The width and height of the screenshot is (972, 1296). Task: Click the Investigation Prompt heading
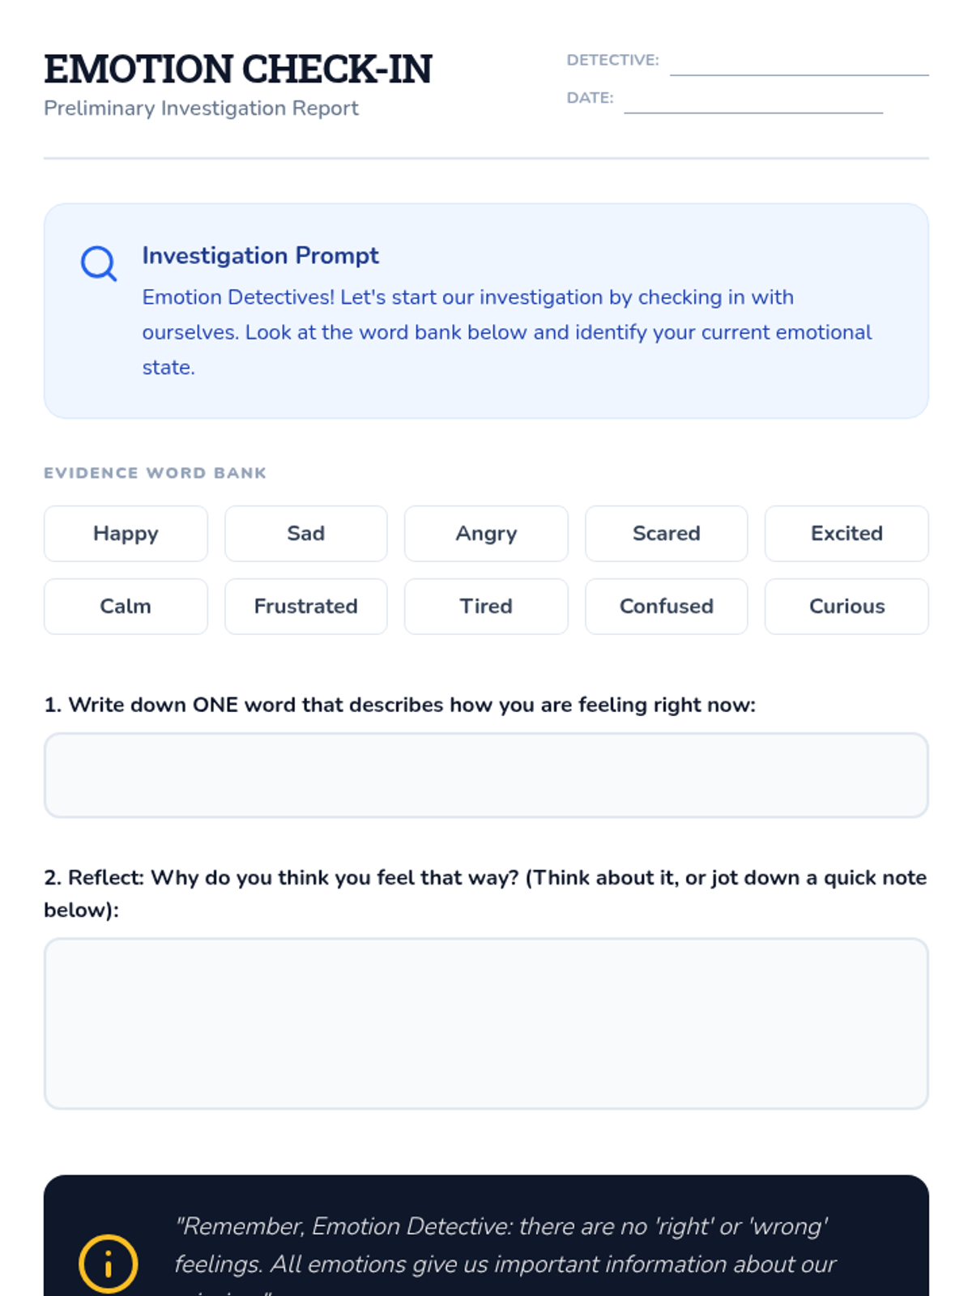(x=260, y=255)
